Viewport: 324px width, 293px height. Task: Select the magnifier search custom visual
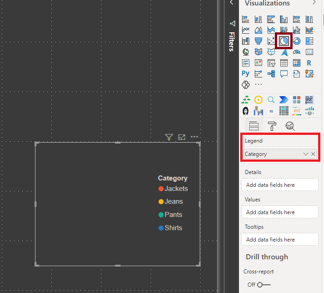271,100
